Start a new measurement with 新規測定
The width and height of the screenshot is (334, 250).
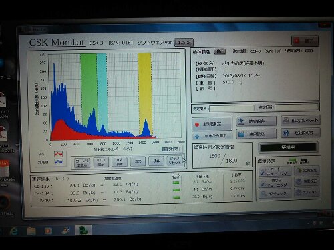(212, 124)
